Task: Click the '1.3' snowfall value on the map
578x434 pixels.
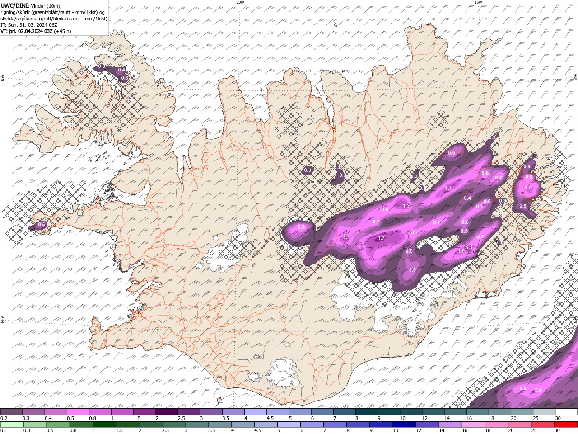Action: 406,206
